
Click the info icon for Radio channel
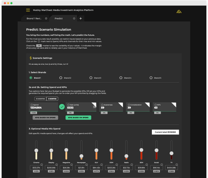coord(132,164)
